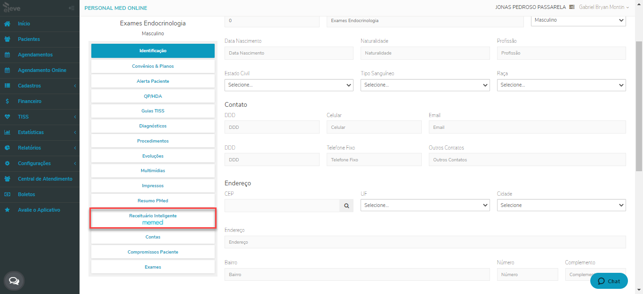Click the flag icon beside the clinic name

[x=572, y=7]
